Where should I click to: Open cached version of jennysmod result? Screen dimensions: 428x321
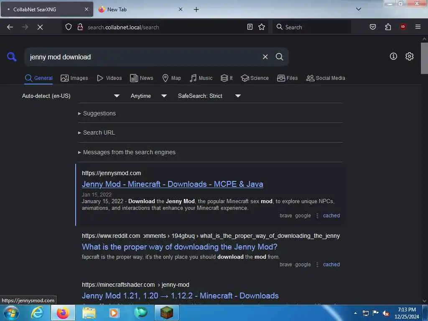331,216
